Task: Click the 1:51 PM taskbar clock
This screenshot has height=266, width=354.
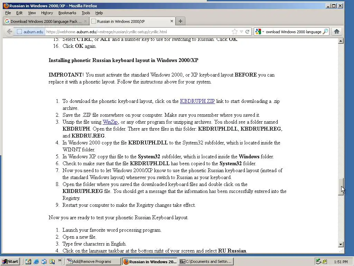Action: 341,262
